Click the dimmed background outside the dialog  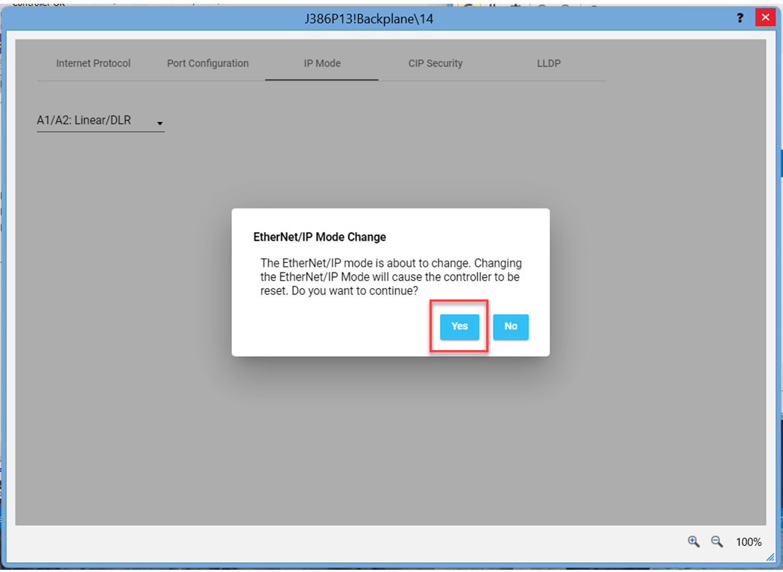tap(373, 447)
